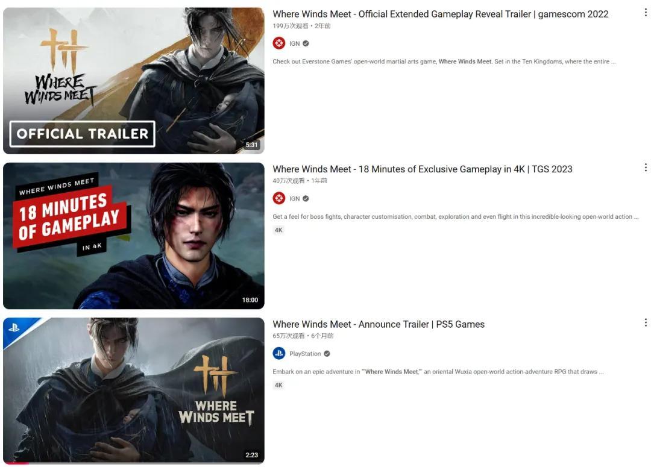651x467 pixels.
Task: Open the Announce Trailer PS5 Games title
Action: pyautogui.click(x=379, y=324)
